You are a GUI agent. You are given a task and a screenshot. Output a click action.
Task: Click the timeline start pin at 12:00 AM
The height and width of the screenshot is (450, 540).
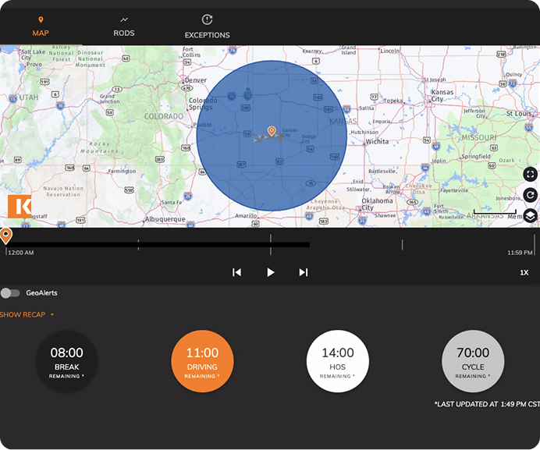[6, 236]
